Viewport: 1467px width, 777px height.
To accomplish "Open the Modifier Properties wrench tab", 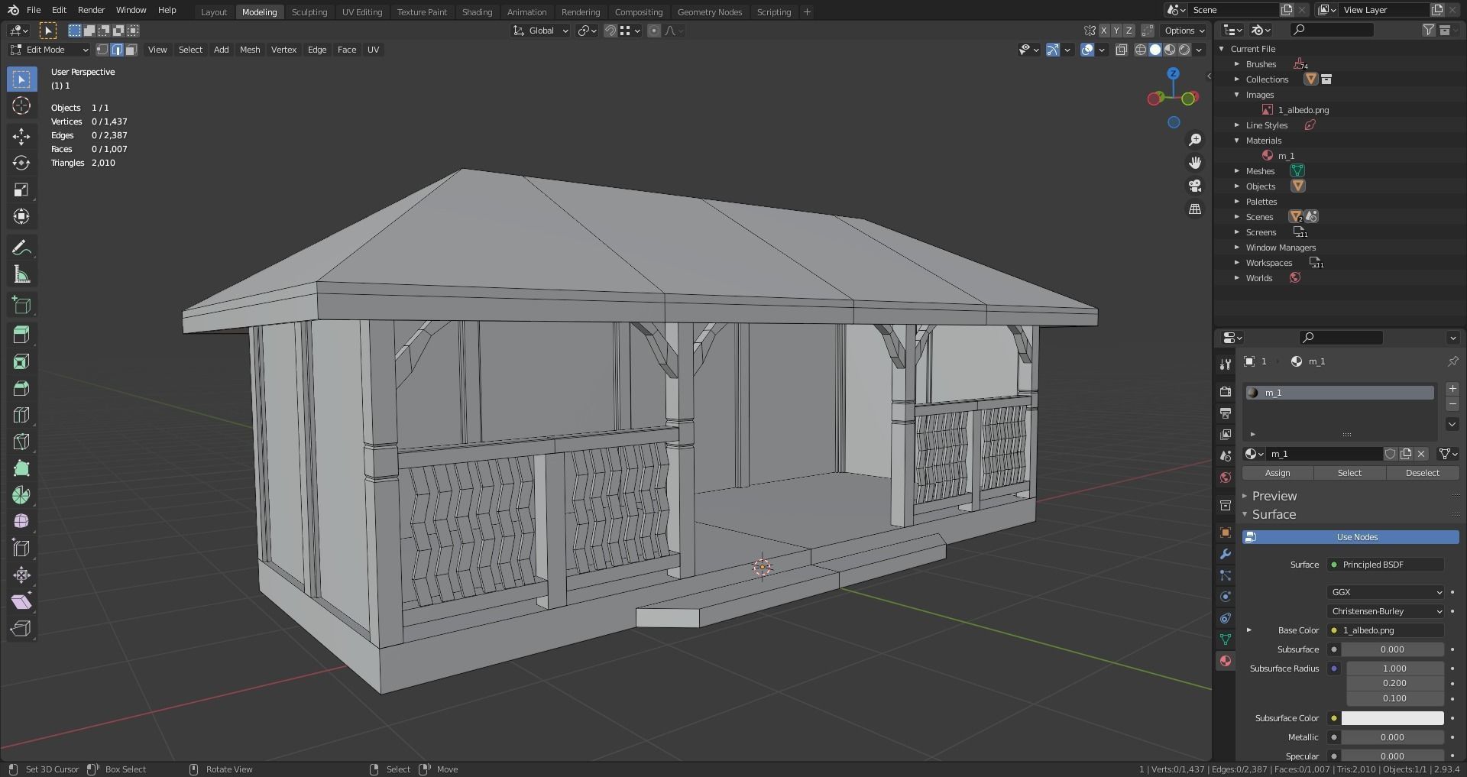I will pyautogui.click(x=1226, y=554).
